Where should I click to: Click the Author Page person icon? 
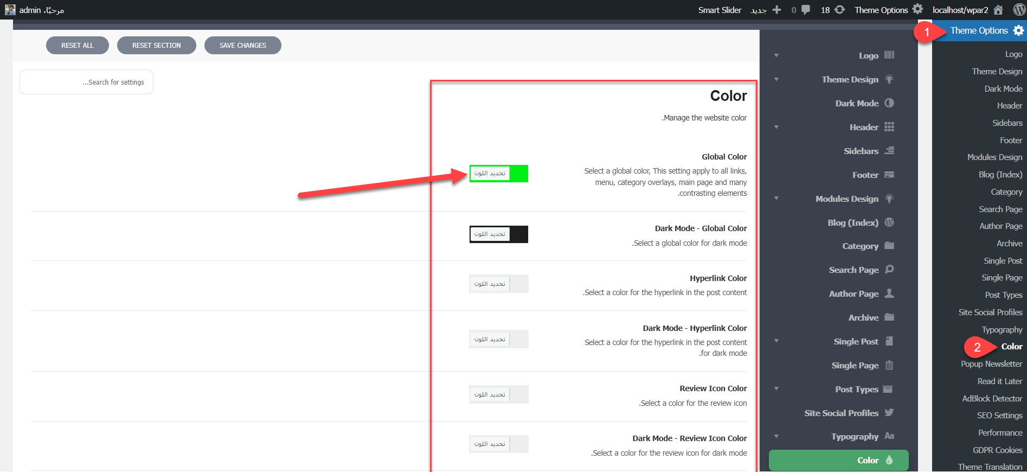889,294
